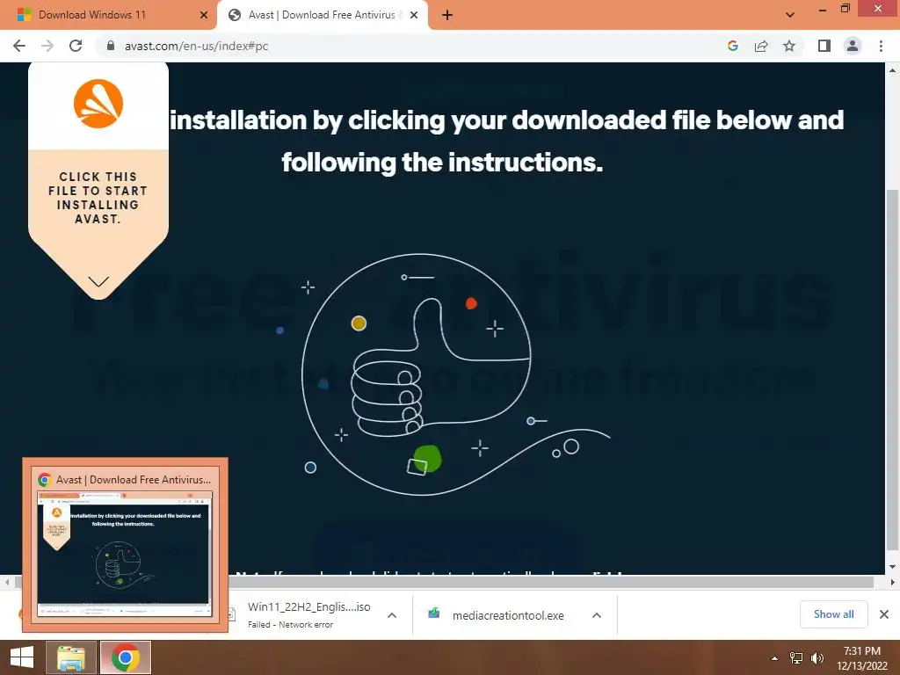
Task: Share this page icon
Action: click(761, 46)
